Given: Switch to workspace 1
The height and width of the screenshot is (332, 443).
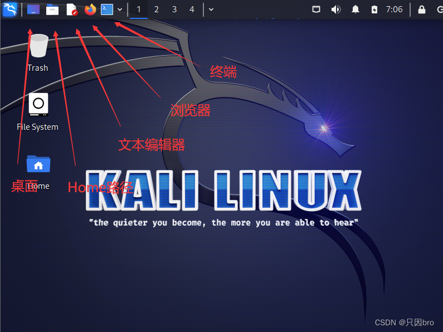Looking at the screenshot, I should pos(139,9).
